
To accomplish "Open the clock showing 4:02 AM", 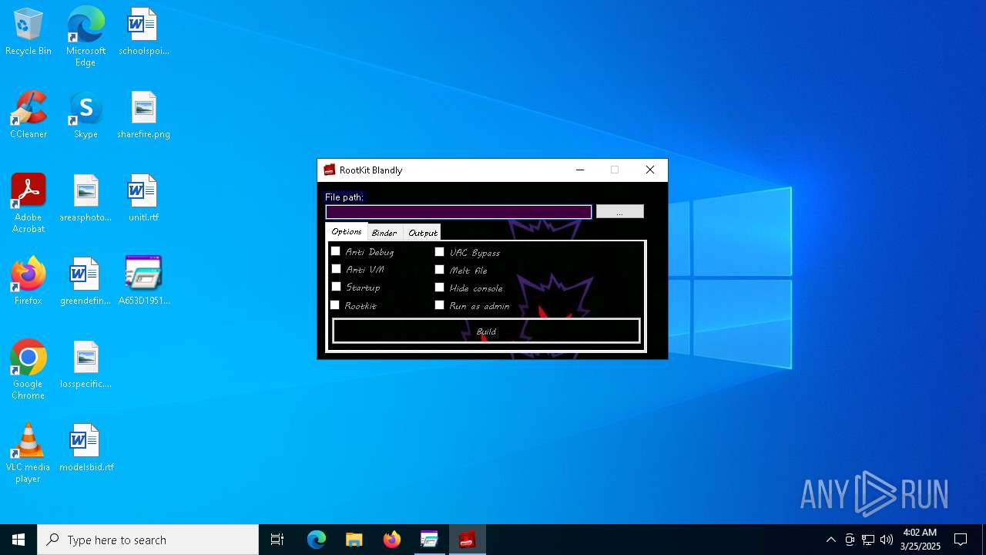I will [920, 540].
